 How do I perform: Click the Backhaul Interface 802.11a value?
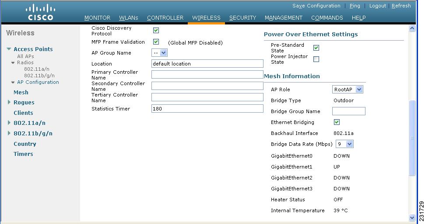click(344, 133)
